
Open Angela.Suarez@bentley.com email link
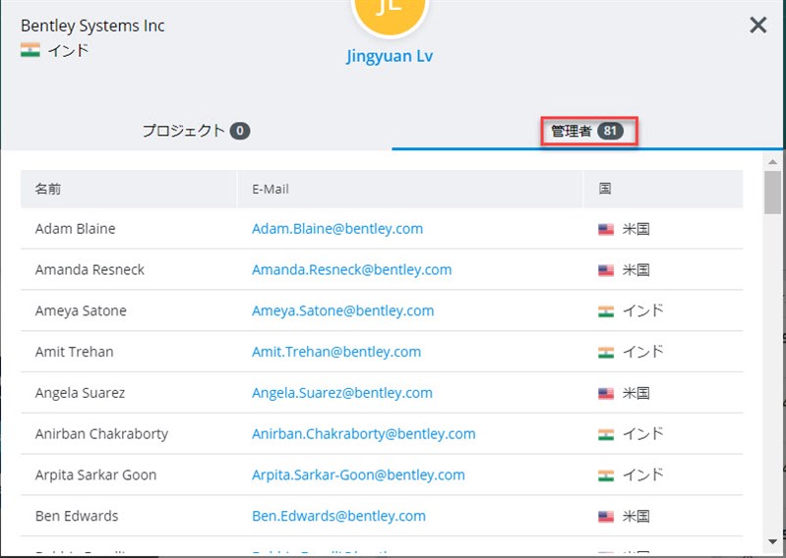[342, 393]
